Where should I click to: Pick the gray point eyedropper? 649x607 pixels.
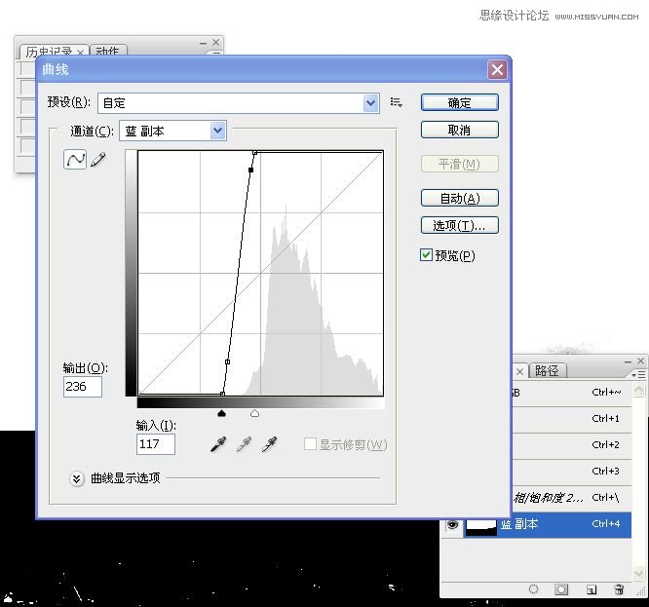(x=244, y=444)
